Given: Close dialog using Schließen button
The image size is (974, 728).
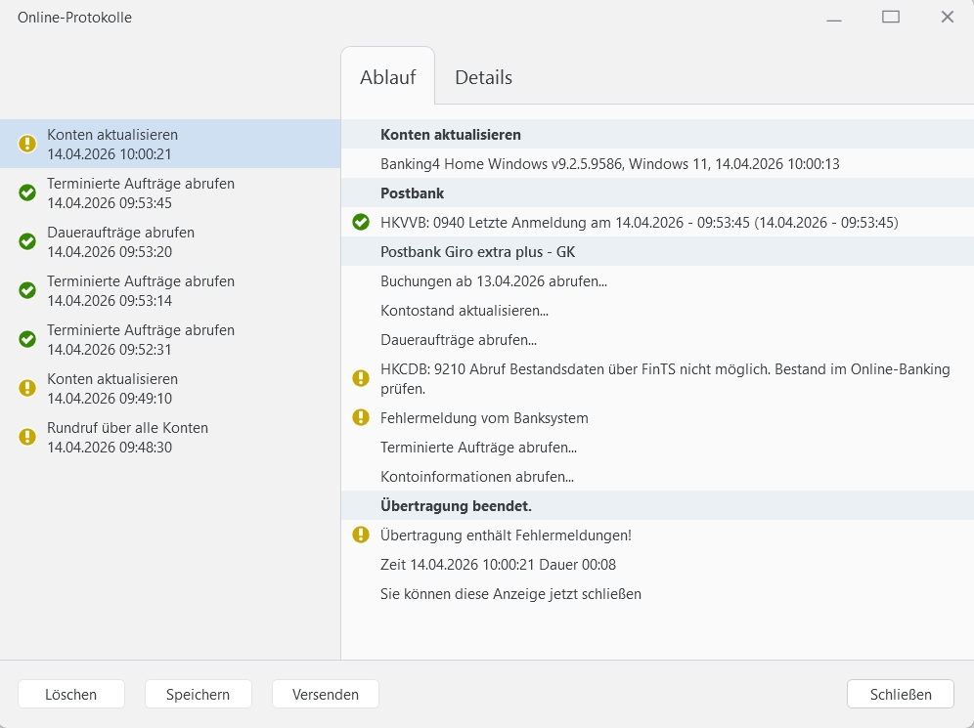Looking at the screenshot, I should tap(900, 694).
